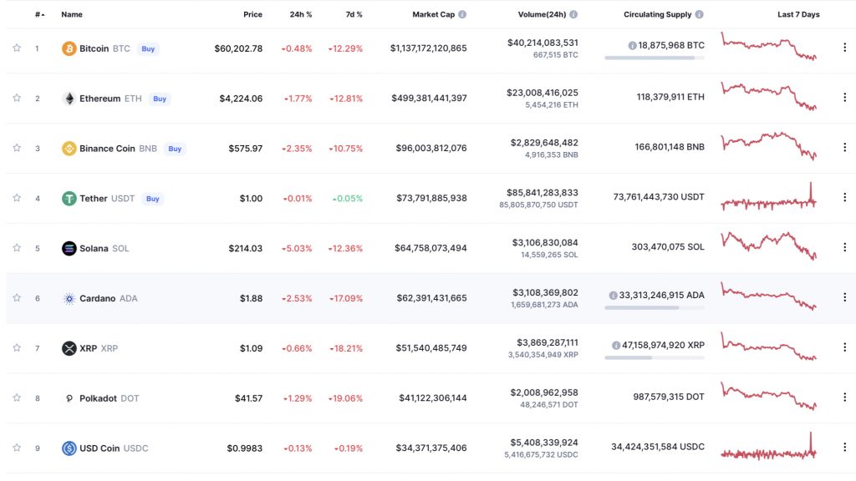
Task: Expand the three-dot menu for USD Coin
Action: 844,448
